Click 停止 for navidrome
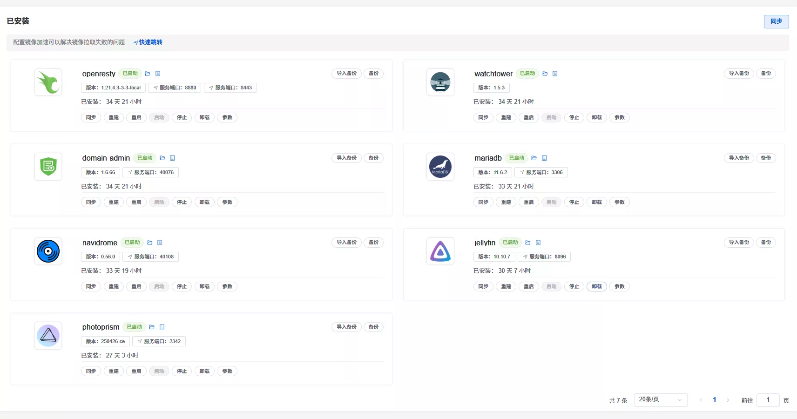This screenshot has height=419, width=797. [x=182, y=287]
